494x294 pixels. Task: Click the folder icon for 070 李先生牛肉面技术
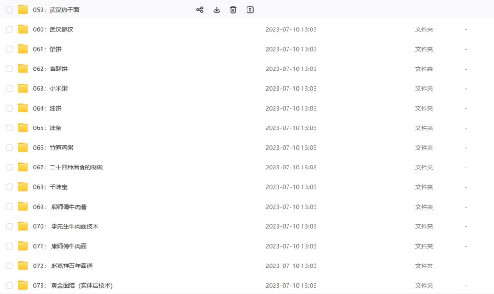23,226
